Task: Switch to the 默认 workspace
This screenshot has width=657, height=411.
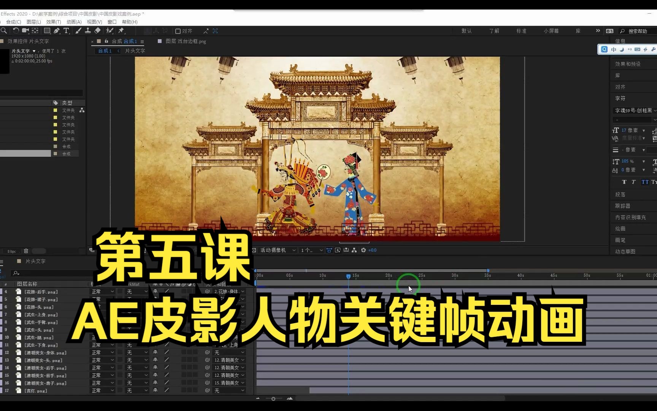Action: point(467,31)
